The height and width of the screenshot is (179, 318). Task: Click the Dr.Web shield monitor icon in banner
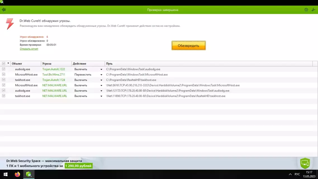point(305,163)
